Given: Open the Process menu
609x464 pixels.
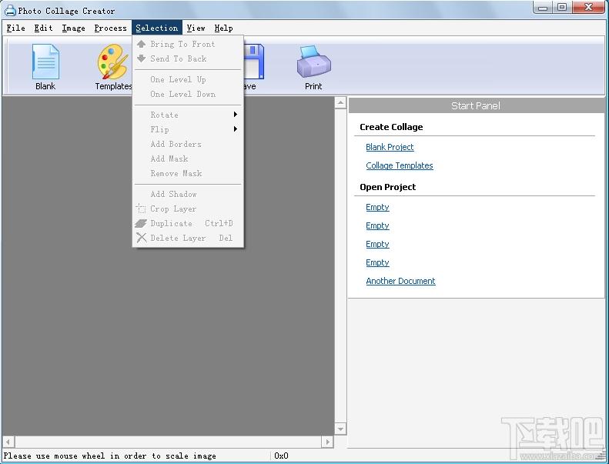Looking at the screenshot, I should 111,28.
